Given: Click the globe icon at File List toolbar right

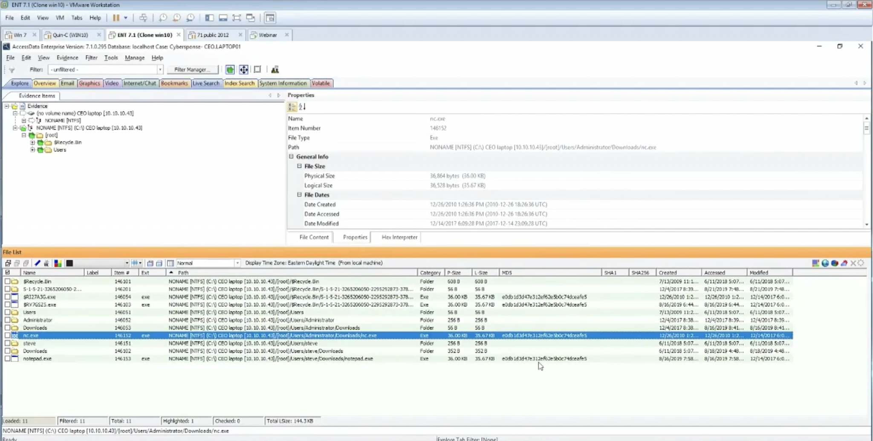Looking at the screenshot, I should tap(825, 263).
